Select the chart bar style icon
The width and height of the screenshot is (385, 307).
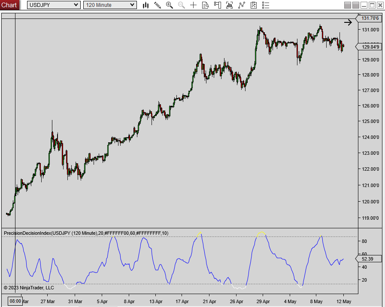click(146, 5)
